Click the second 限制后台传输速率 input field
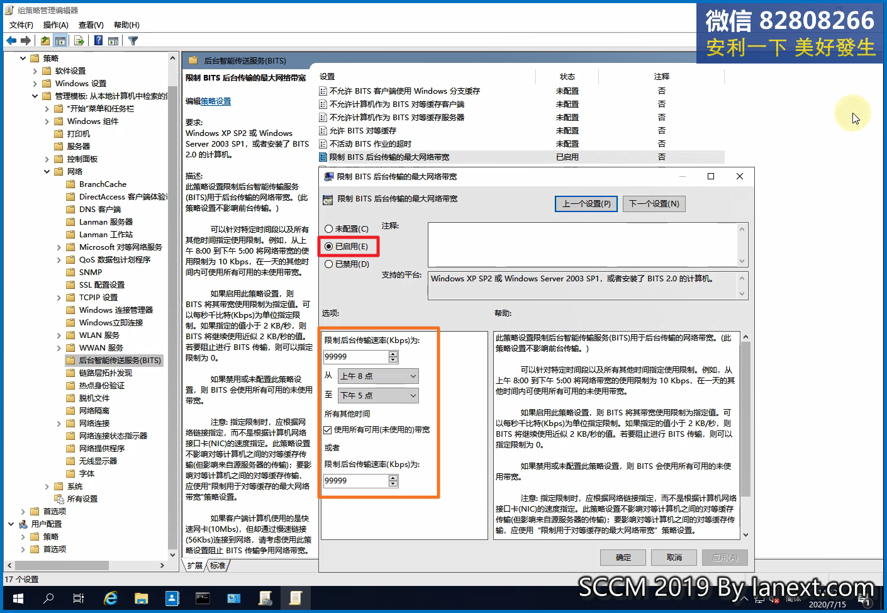The image size is (887, 613). pyautogui.click(x=356, y=481)
